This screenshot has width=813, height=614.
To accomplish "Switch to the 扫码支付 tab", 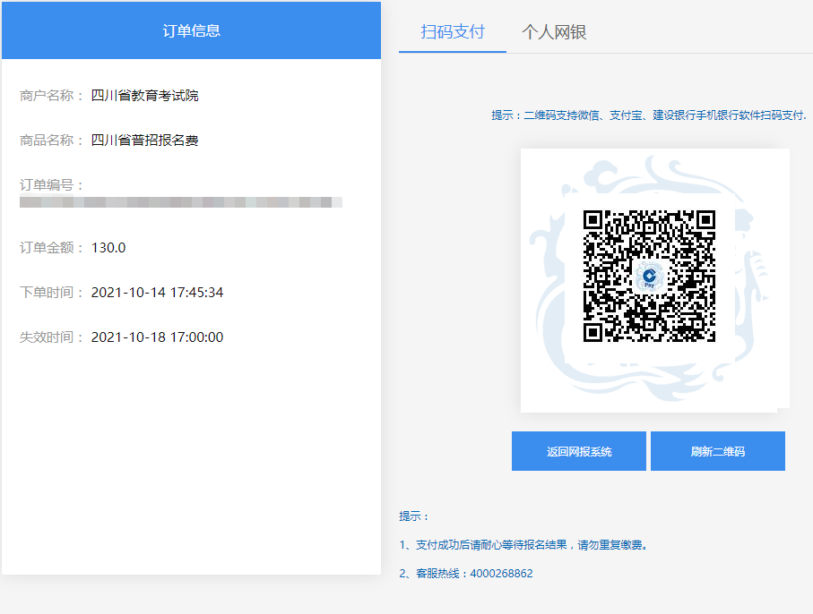I will pos(452,31).
